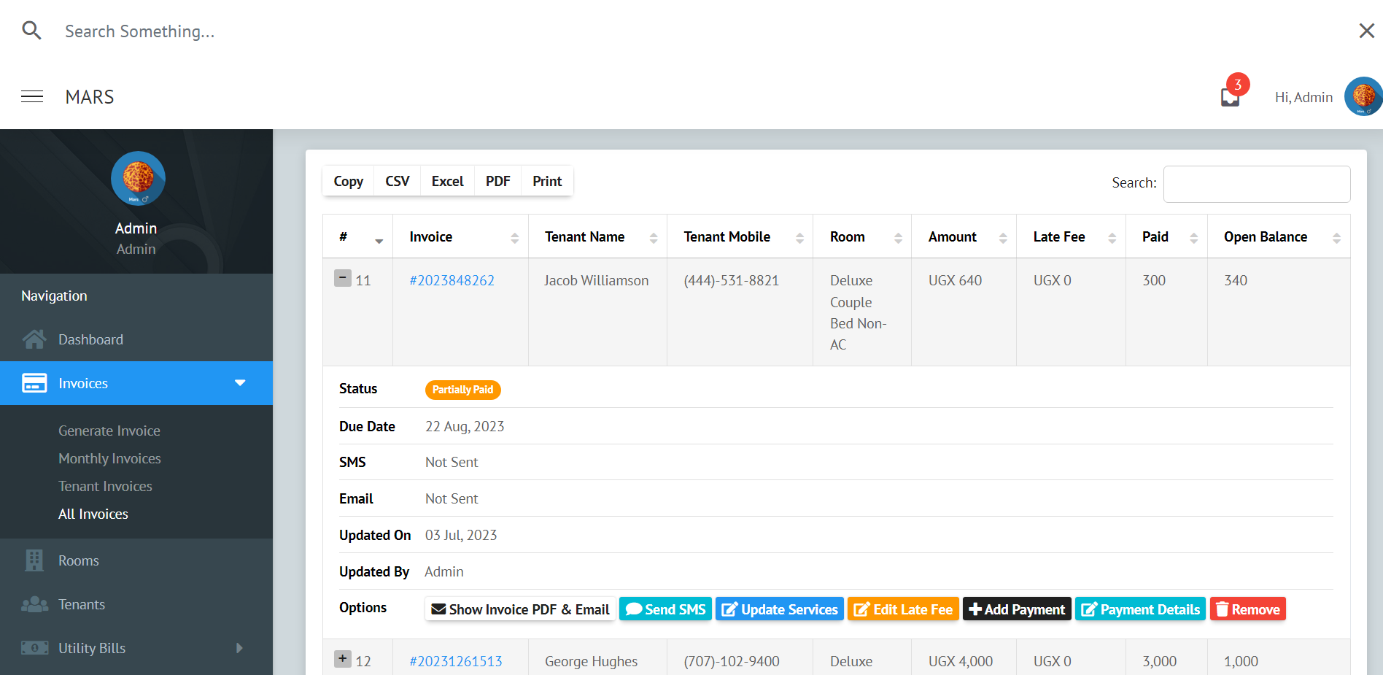The height and width of the screenshot is (675, 1383).
Task: Sort by Late Fee column
Action: (1071, 236)
